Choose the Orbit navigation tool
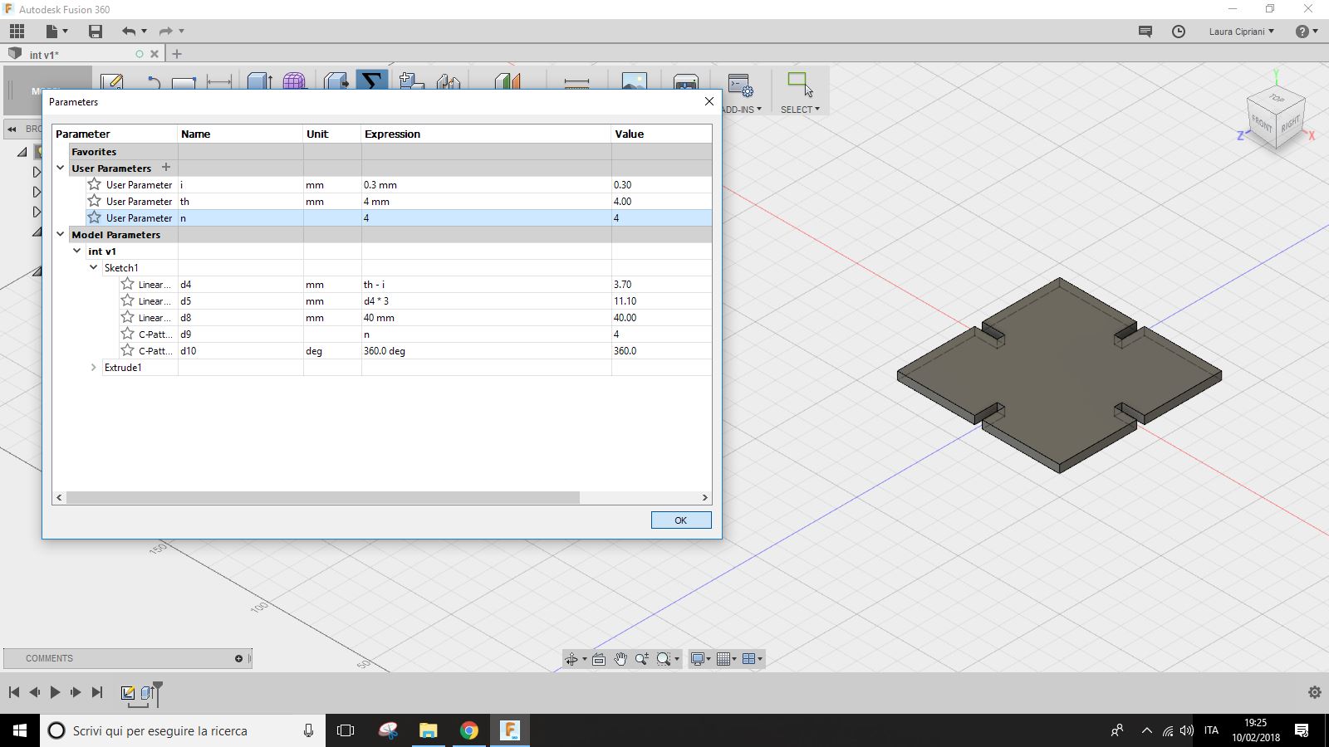Screen dimensions: 1329x747 [571, 659]
